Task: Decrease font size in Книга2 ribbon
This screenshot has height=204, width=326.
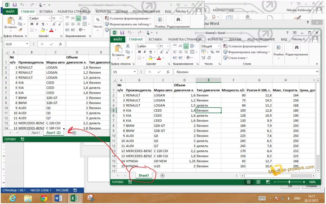Action: tap(167, 52)
